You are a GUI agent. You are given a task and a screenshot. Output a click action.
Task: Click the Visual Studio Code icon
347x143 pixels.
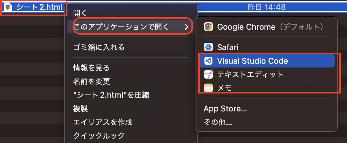(208, 61)
